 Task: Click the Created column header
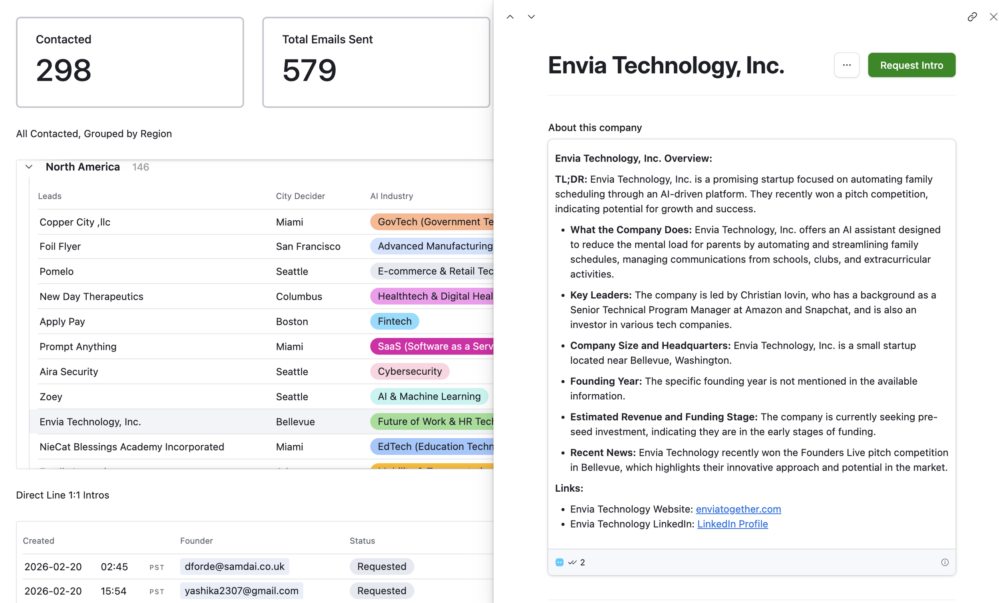click(38, 541)
